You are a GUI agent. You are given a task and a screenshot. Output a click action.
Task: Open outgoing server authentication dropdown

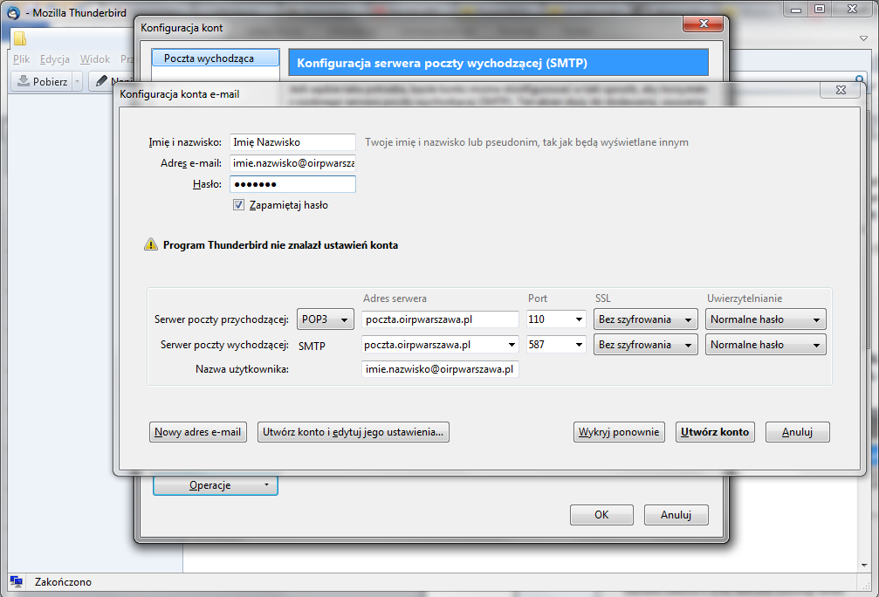point(766,345)
